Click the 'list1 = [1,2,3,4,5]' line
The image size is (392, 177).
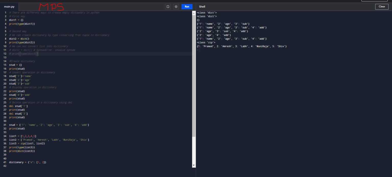[x=23, y=136]
